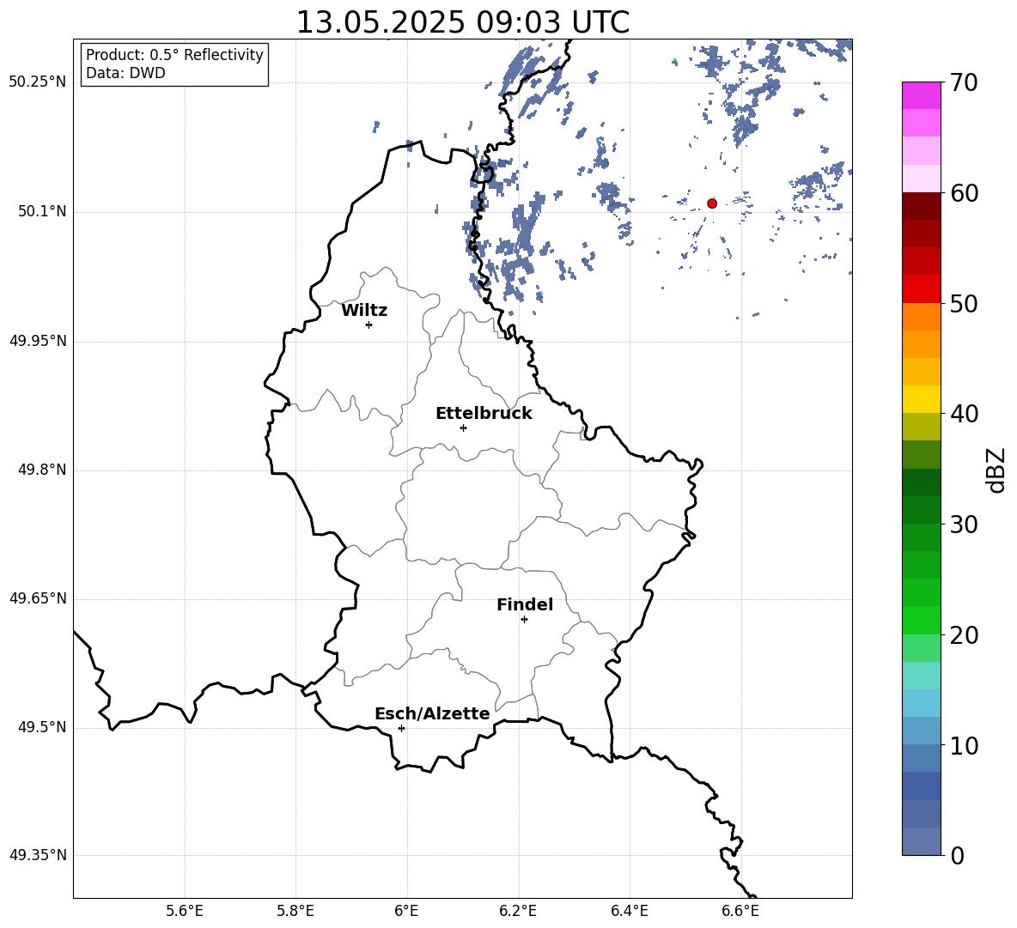The height and width of the screenshot is (928, 1017).
Task: Click the 20 colorbar tick label
Action: pyautogui.click(x=963, y=635)
